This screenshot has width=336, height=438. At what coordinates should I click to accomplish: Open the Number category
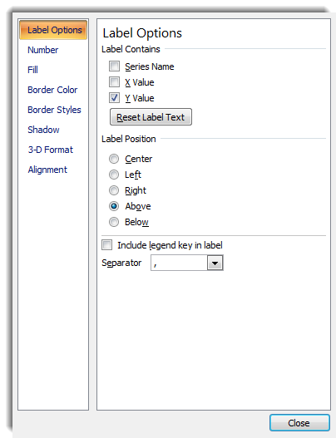[x=42, y=50]
